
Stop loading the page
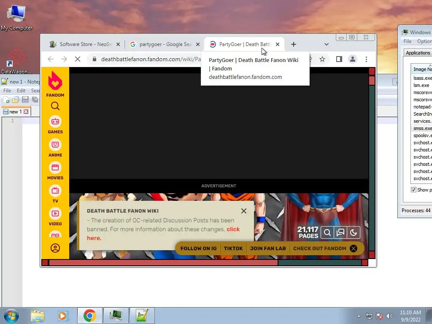(78, 59)
